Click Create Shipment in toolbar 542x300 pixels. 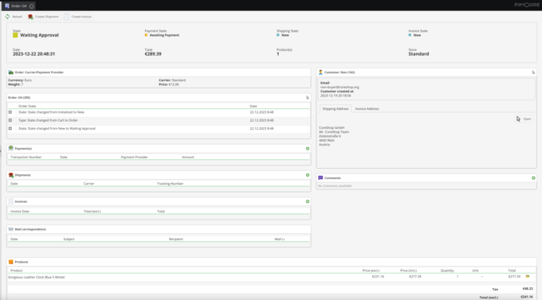pyautogui.click(x=43, y=17)
